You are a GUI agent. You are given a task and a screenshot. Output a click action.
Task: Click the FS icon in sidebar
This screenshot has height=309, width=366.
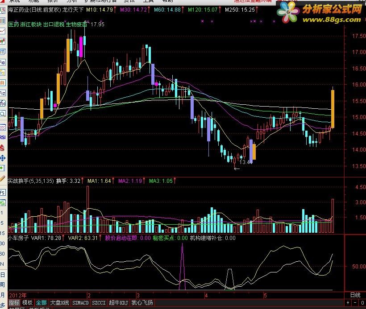coord(2,193)
